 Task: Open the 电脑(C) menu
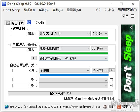pos(58,10)
